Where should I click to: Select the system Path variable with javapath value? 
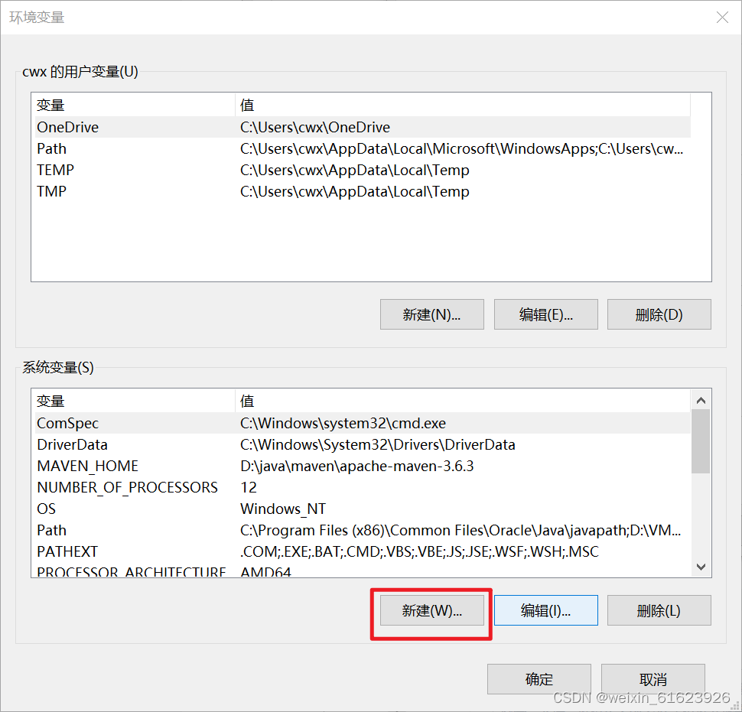pos(363,530)
